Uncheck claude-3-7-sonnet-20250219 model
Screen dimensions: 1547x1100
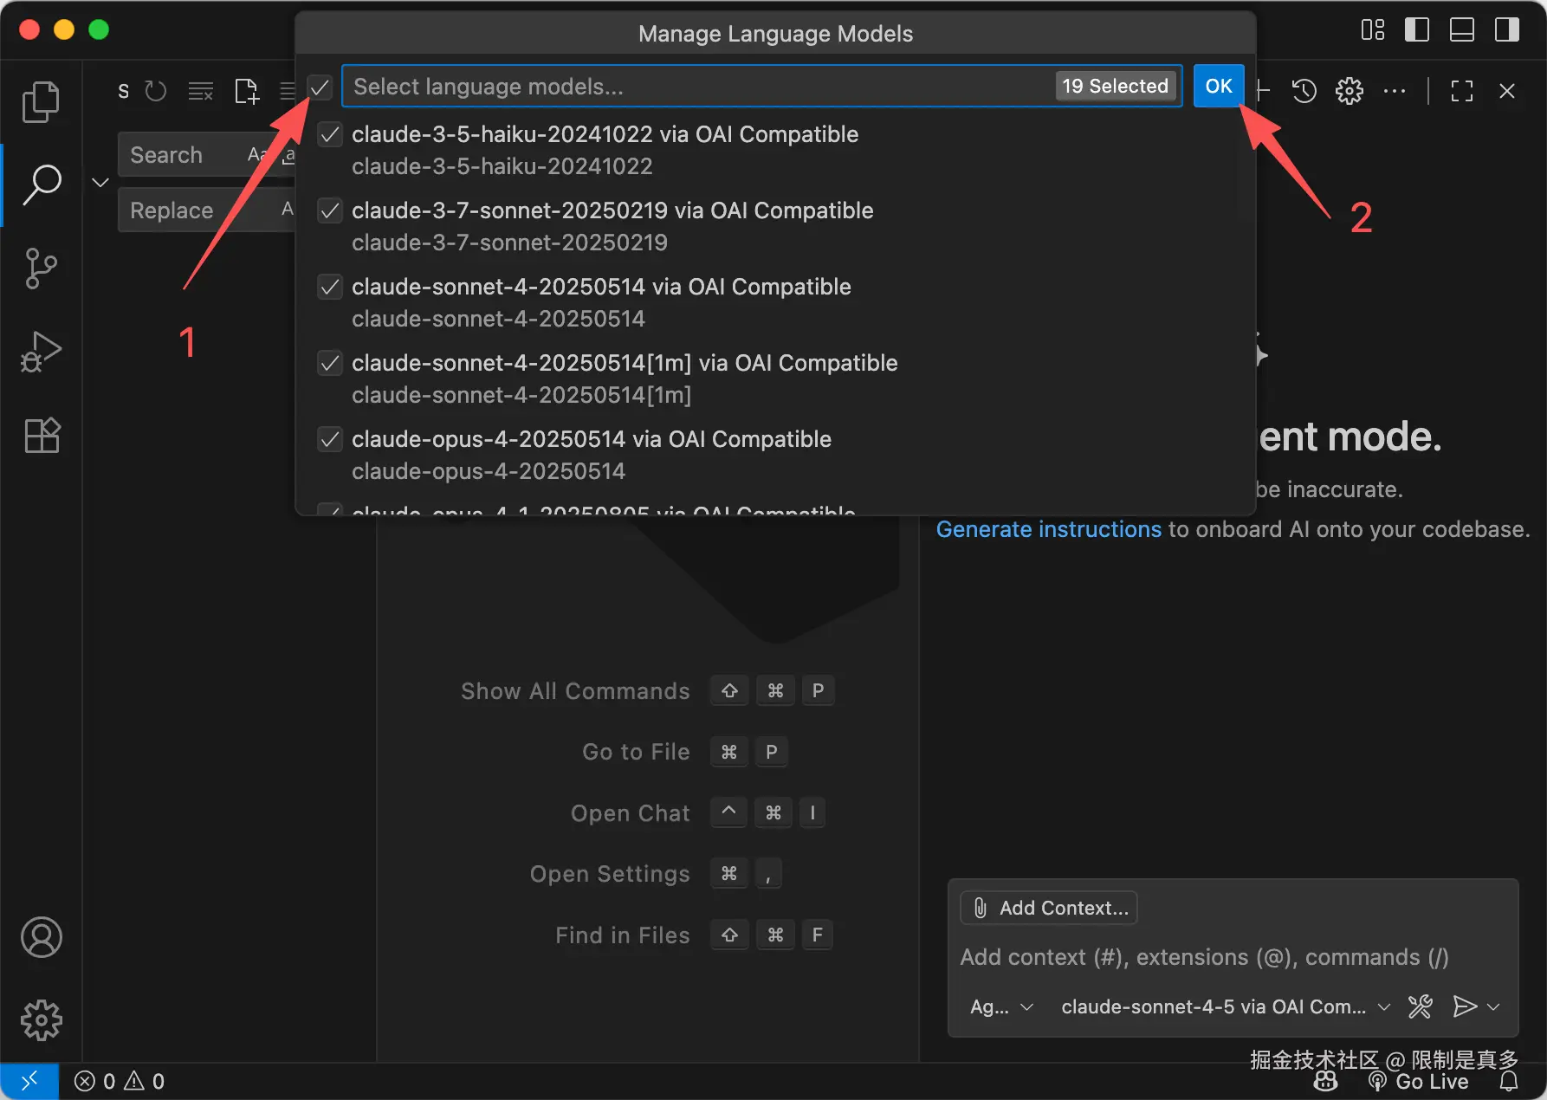coord(330,210)
